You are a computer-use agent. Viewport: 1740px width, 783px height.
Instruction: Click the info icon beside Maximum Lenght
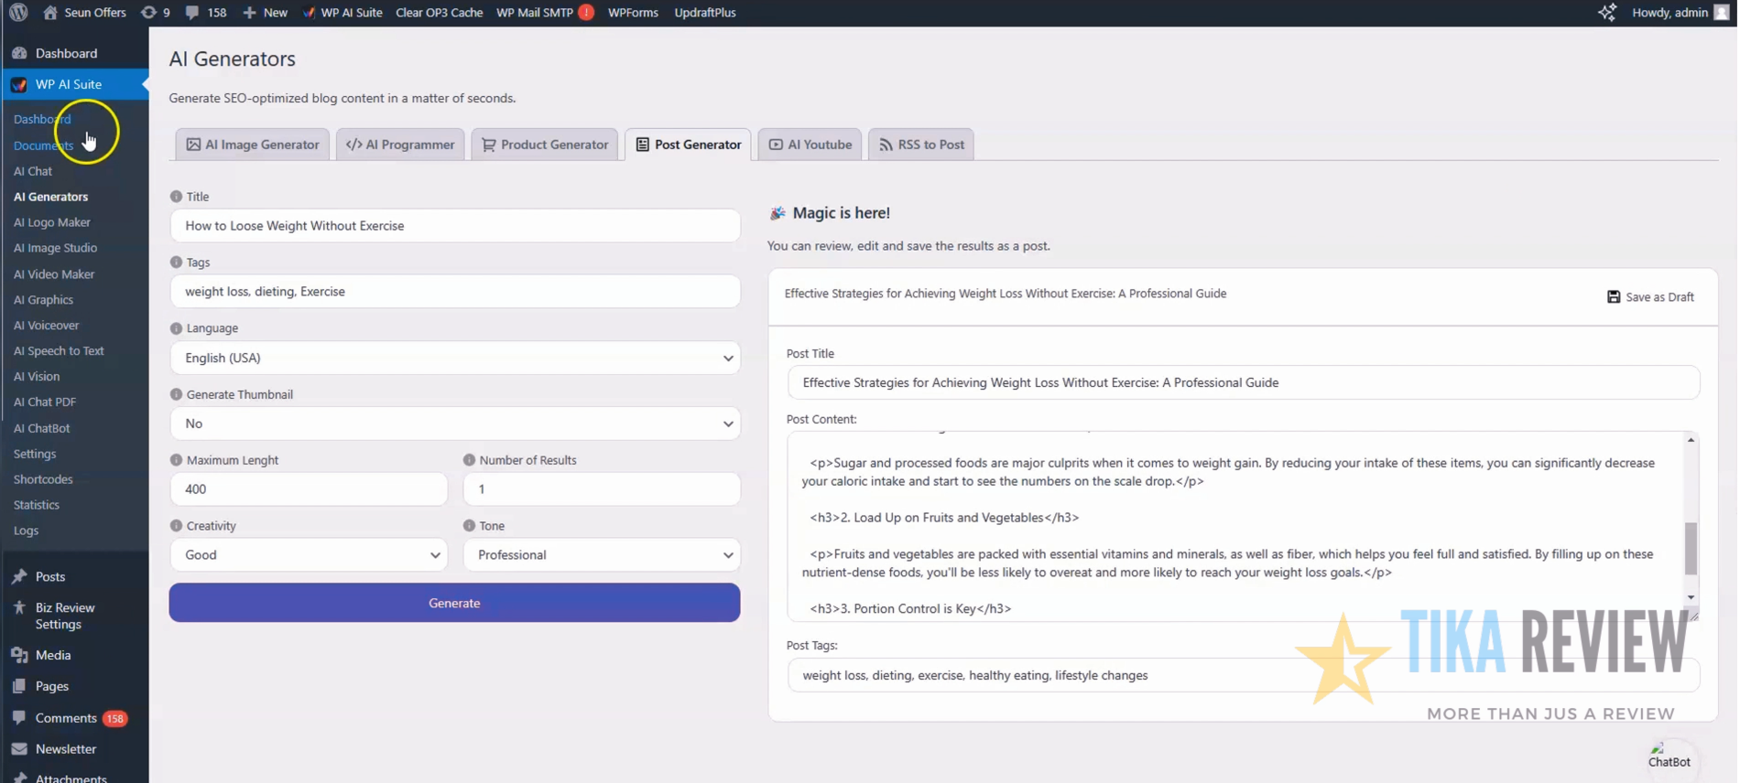click(x=176, y=460)
